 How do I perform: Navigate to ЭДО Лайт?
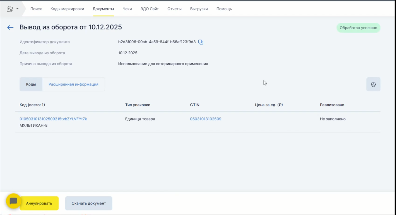tap(149, 9)
